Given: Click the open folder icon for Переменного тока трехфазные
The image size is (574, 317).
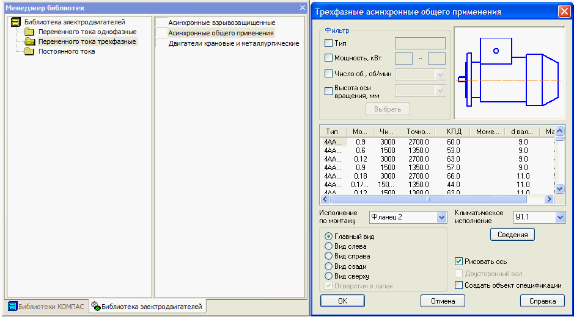Looking at the screenshot, I should pyautogui.click(x=29, y=41).
